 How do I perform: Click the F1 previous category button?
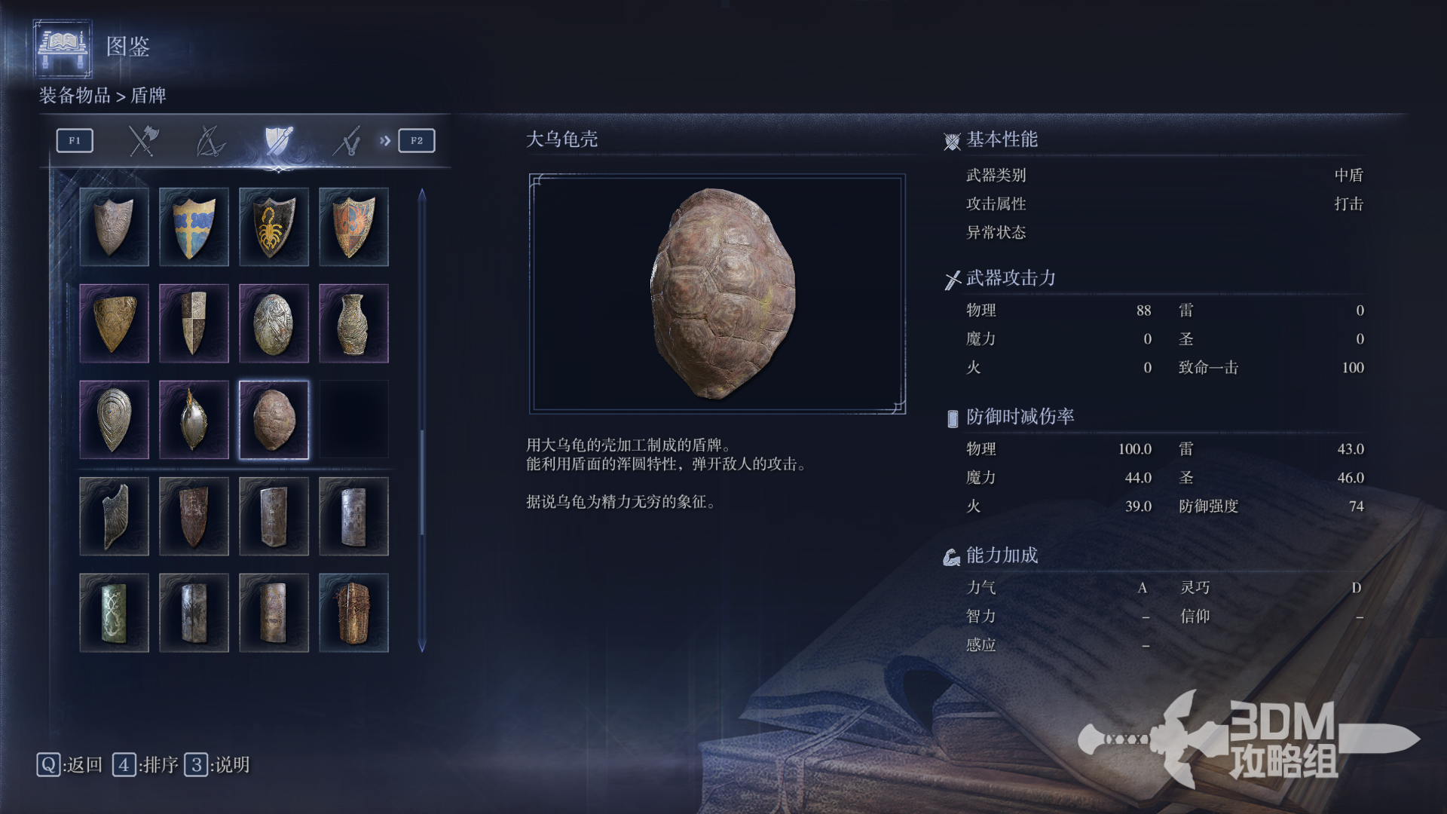[x=75, y=141]
